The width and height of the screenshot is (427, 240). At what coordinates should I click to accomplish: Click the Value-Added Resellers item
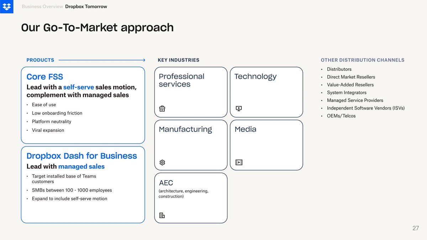pos(350,85)
